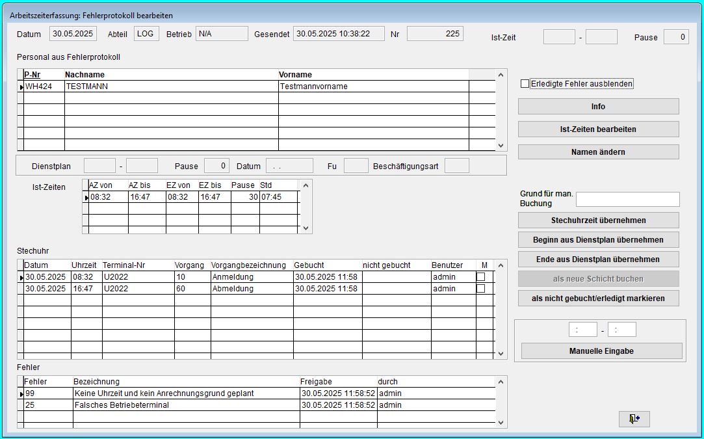Click the Ist-Zeit end field at top right
This screenshot has height=439, width=704.
[602, 37]
